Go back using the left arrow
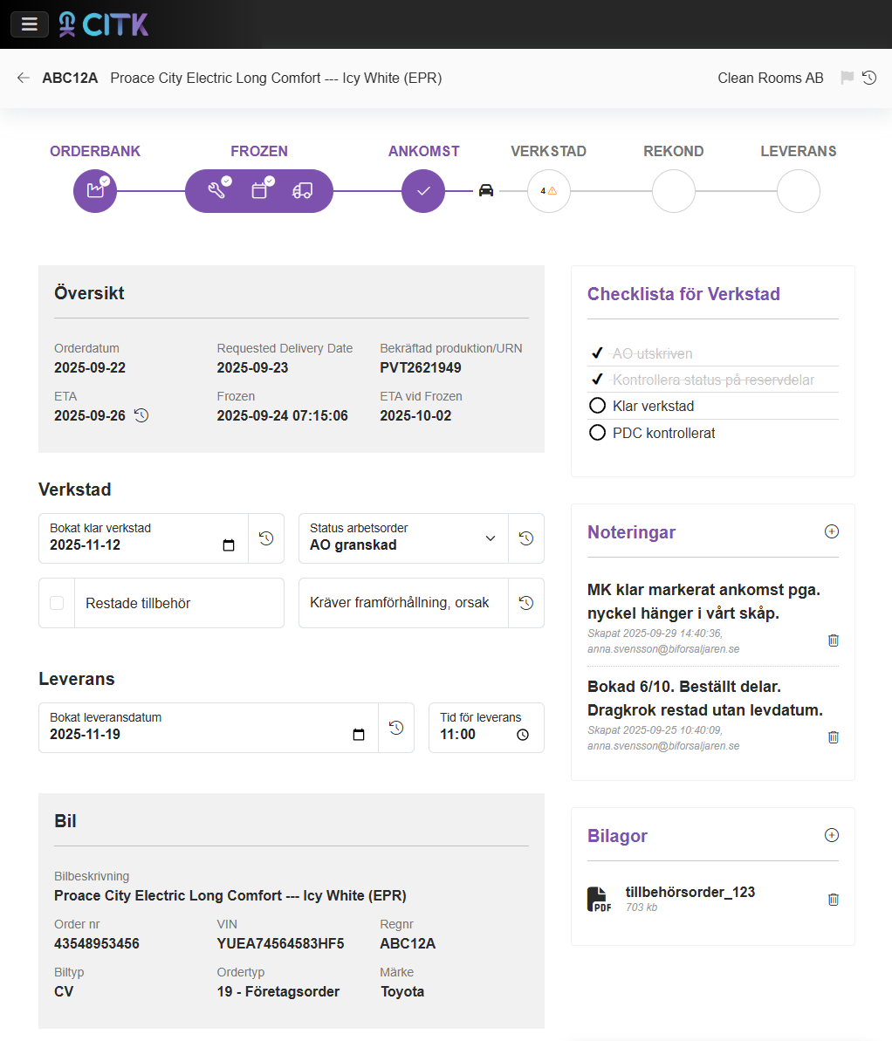This screenshot has height=1041, width=892. click(x=24, y=78)
